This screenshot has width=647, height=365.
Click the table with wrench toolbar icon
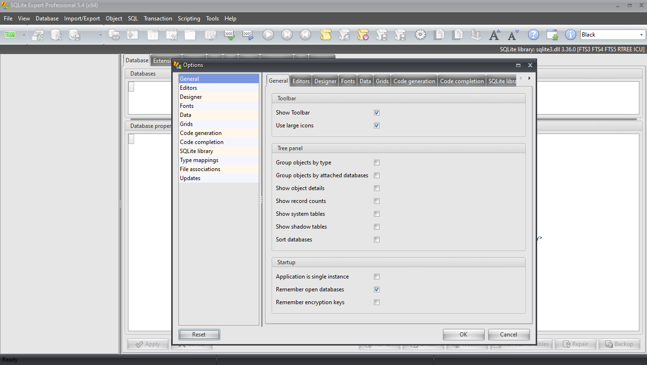coord(171,35)
